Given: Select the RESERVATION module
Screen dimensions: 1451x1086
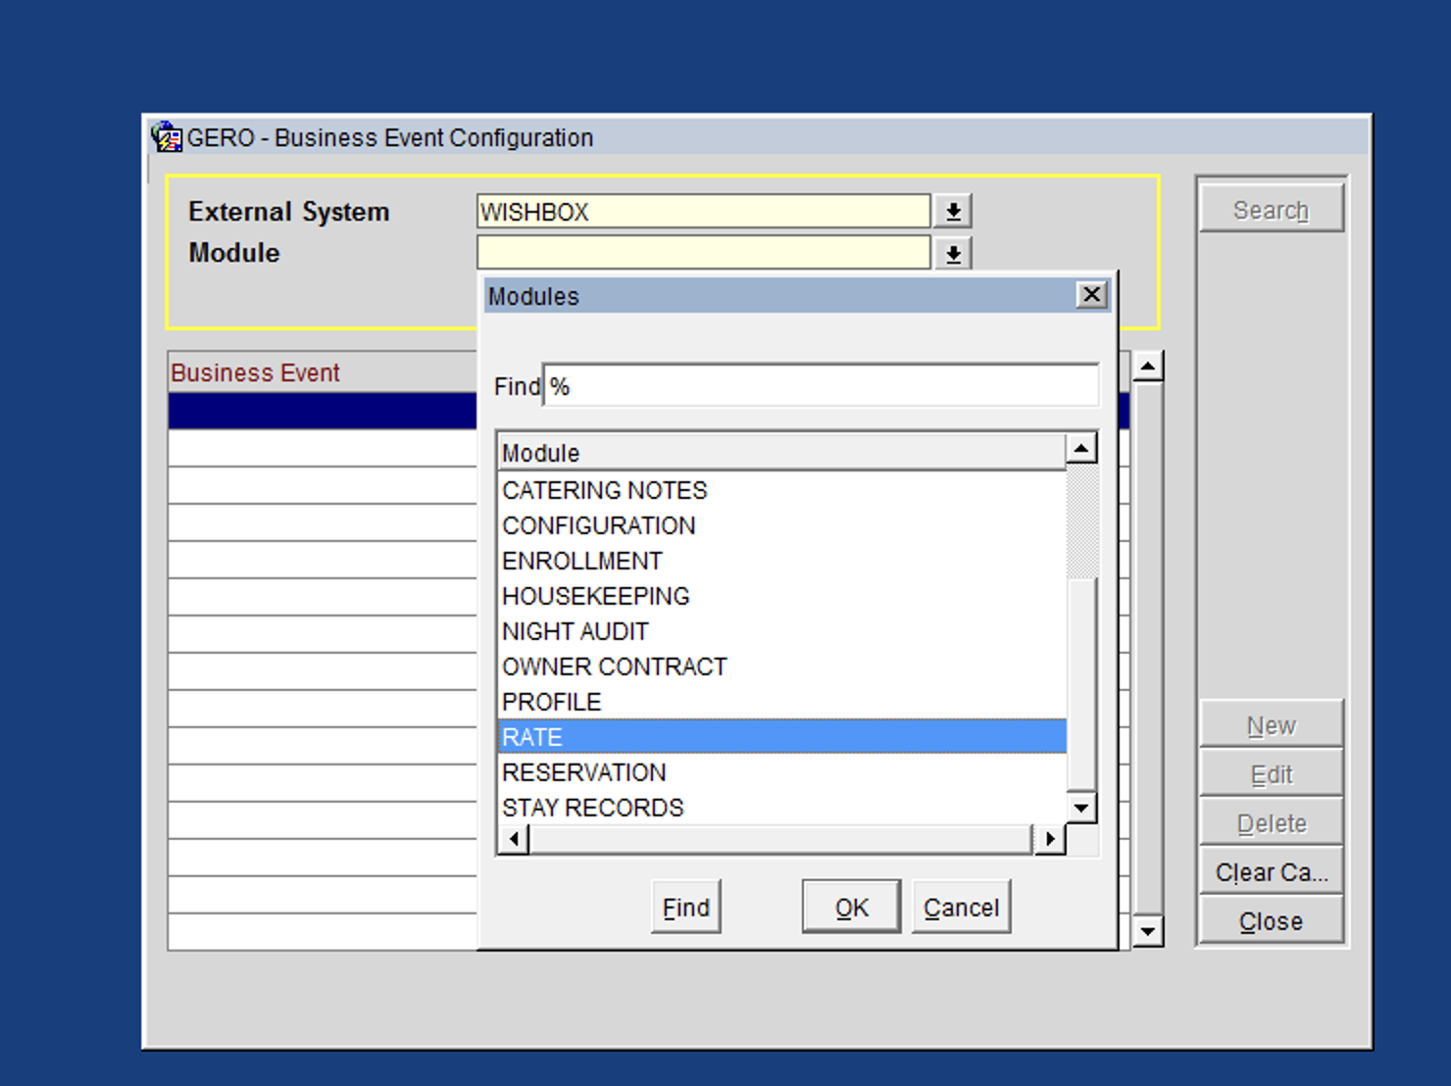Looking at the screenshot, I should pos(583,772).
